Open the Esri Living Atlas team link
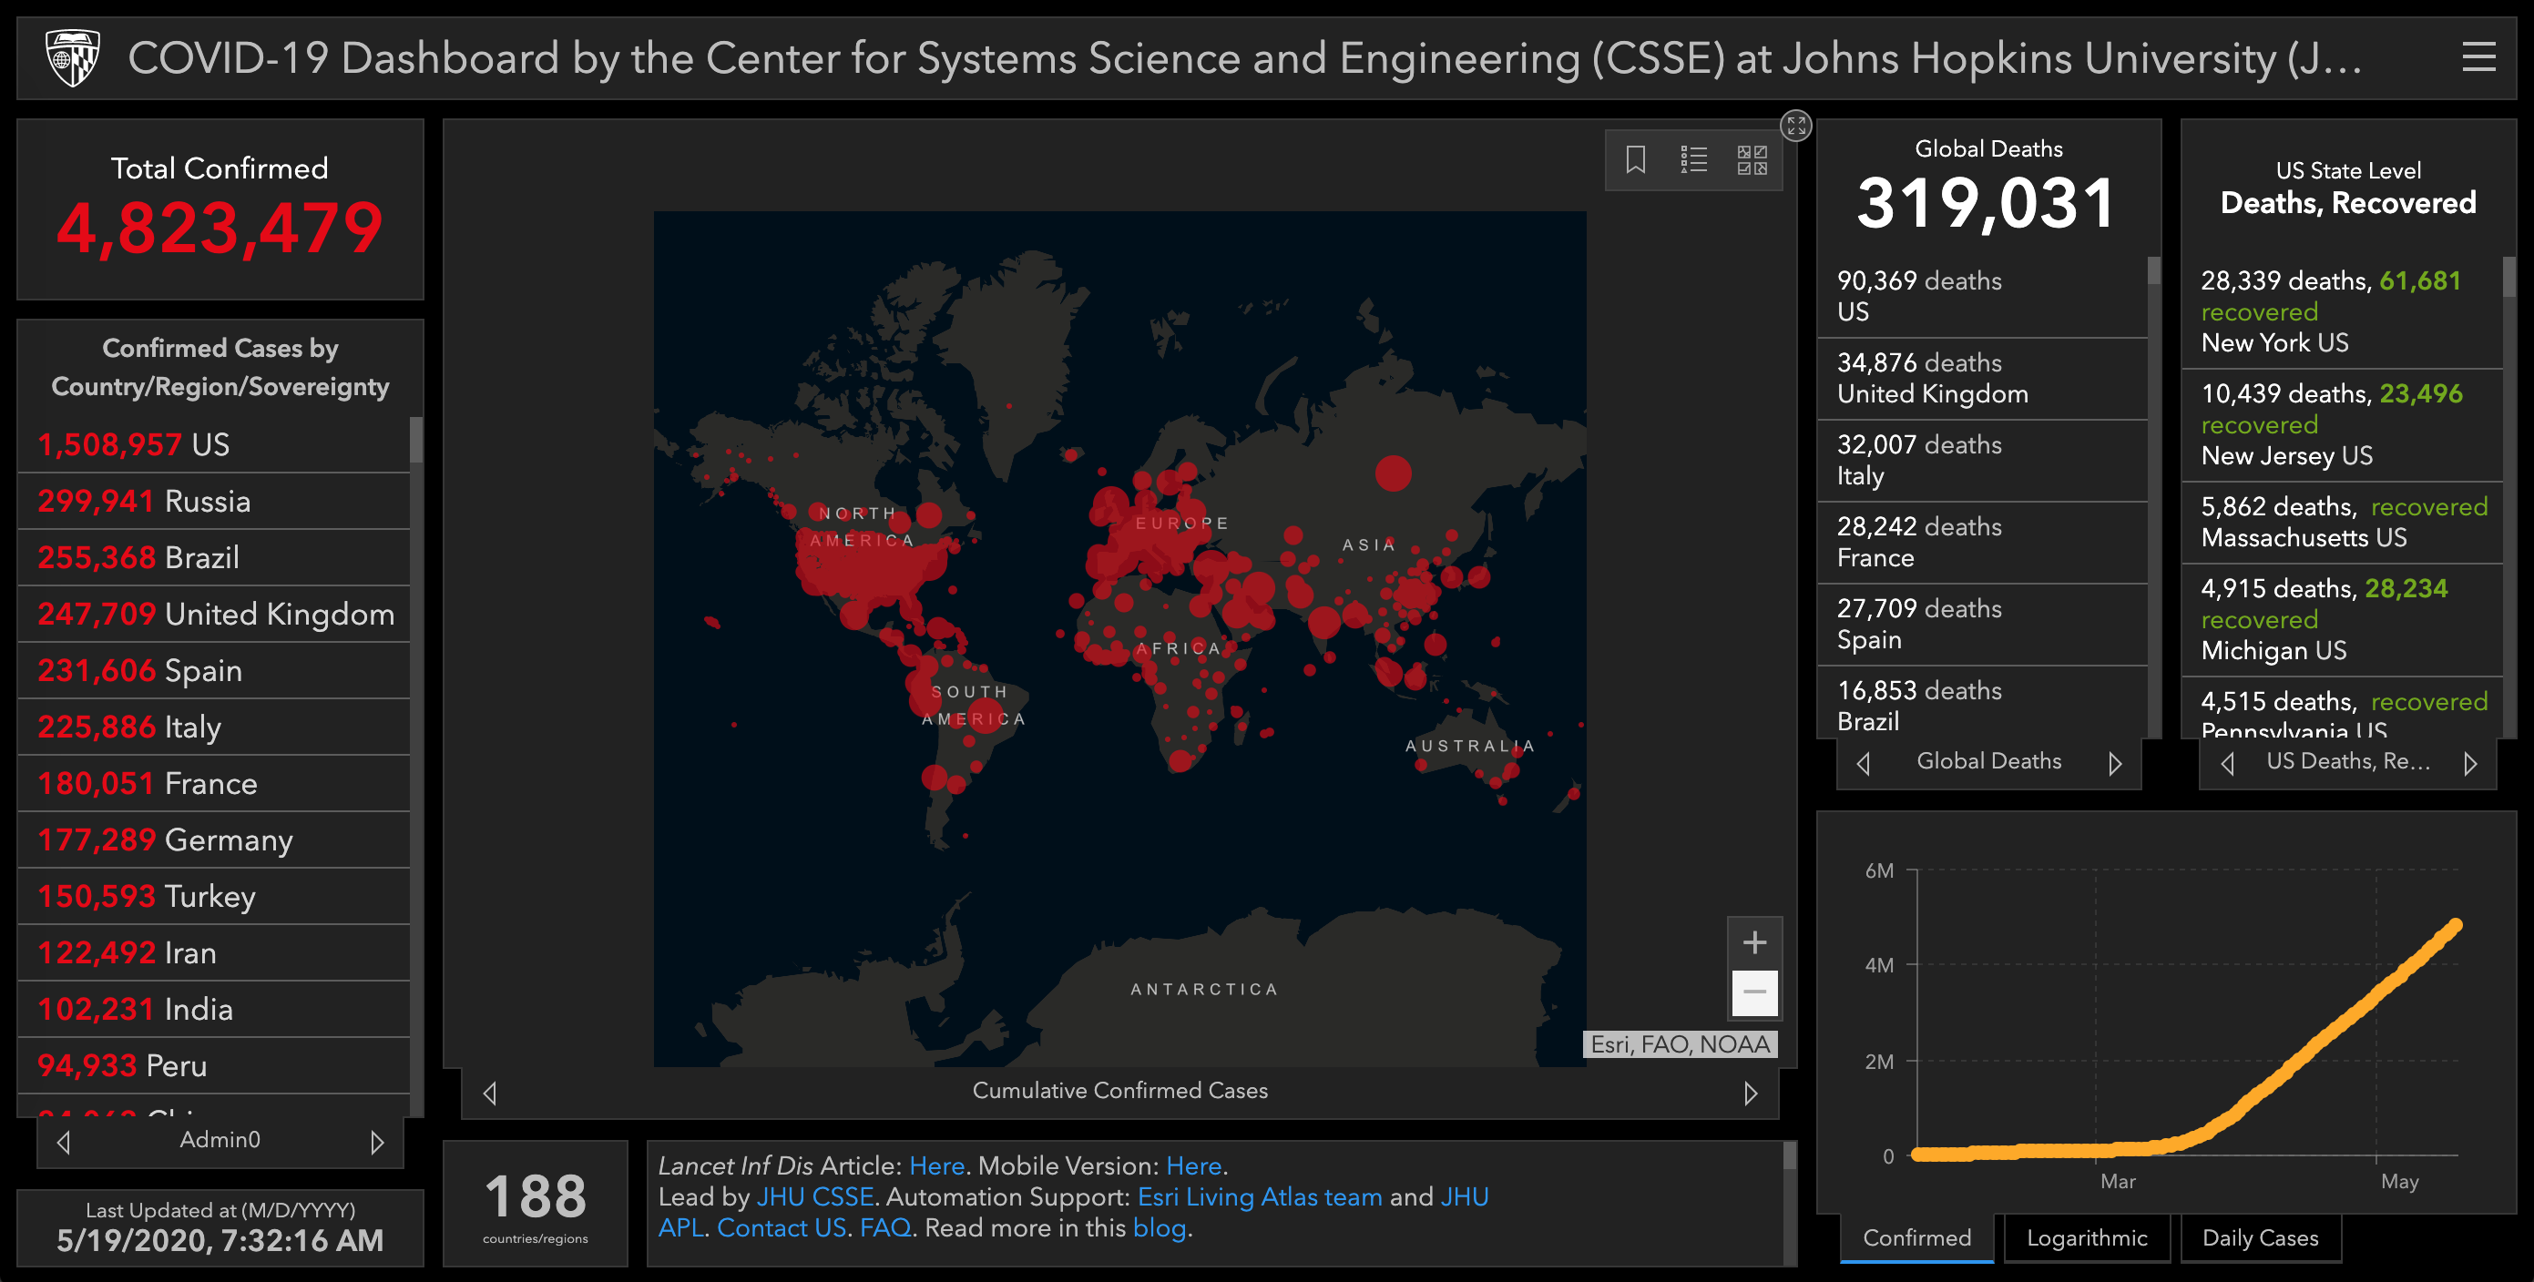The image size is (2534, 1282). tap(1259, 1196)
